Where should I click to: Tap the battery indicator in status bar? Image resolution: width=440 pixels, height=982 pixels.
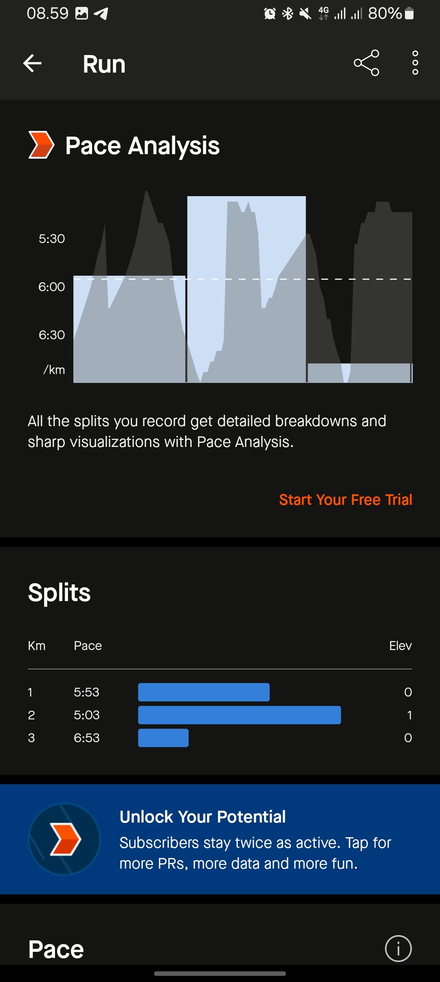(x=409, y=13)
